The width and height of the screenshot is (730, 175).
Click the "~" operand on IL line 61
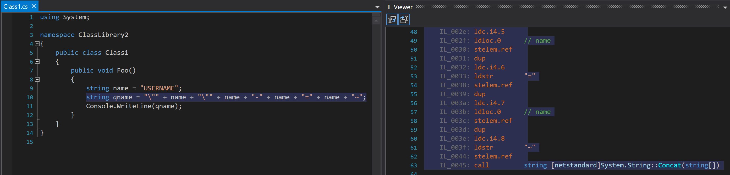[529, 147]
